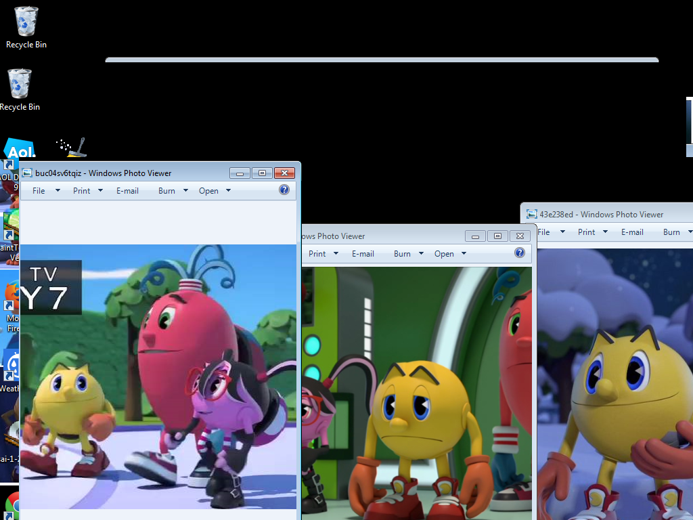The width and height of the screenshot is (693, 520).
Task: Minimize the buc04sv6tqiz Photo Viewer window
Action: coord(240,173)
